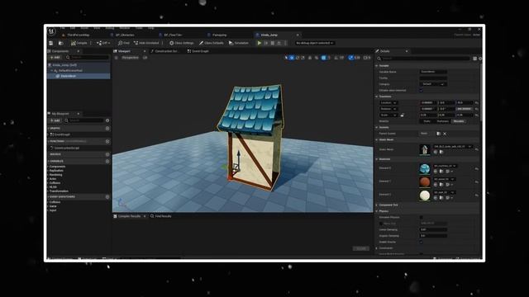
Task: Open Class Settings
Action: point(182,43)
